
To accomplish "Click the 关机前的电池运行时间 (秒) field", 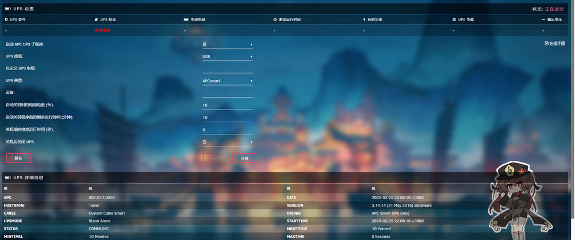I will 227,130.
